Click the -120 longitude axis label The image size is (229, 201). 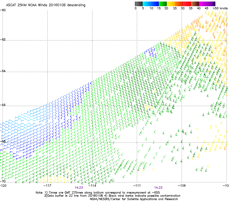click(x=3, y=186)
